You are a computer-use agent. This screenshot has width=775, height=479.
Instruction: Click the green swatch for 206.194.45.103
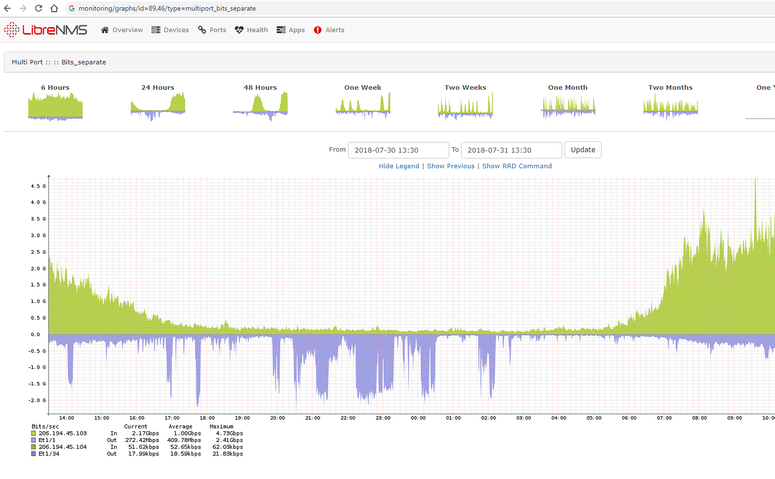[x=33, y=433]
